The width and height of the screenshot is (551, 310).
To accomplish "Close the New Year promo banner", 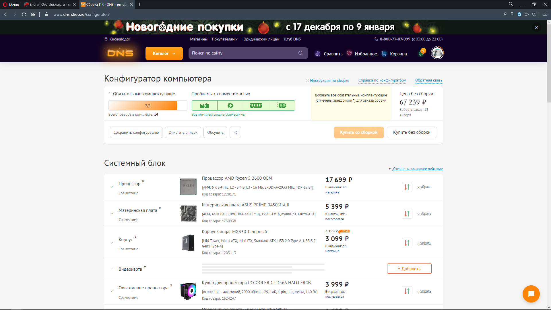I will [x=536, y=28].
